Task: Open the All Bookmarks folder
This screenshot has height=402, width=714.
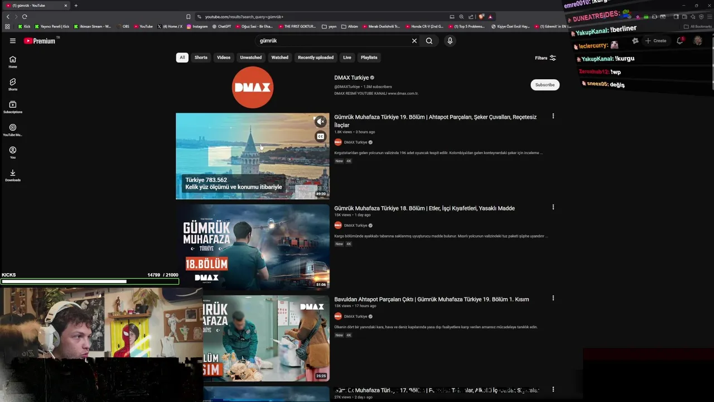Action: (698, 26)
